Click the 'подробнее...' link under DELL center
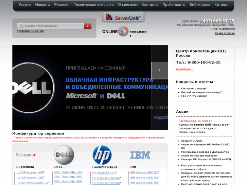The image size is (247, 185). click(x=184, y=69)
